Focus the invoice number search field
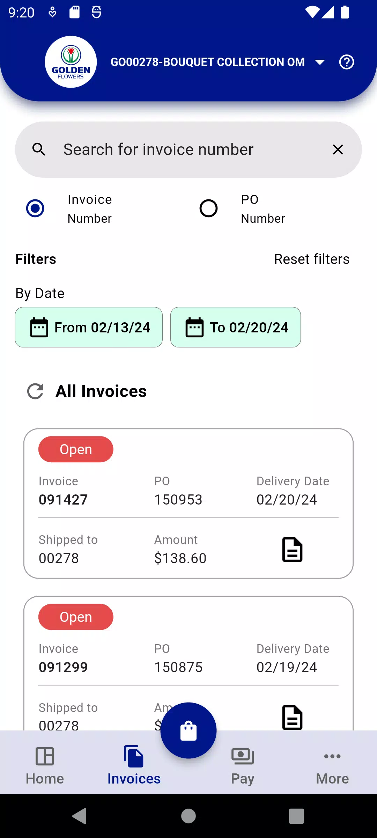Image resolution: width=377 pixels, height=838 pixels. coord(188,149)
